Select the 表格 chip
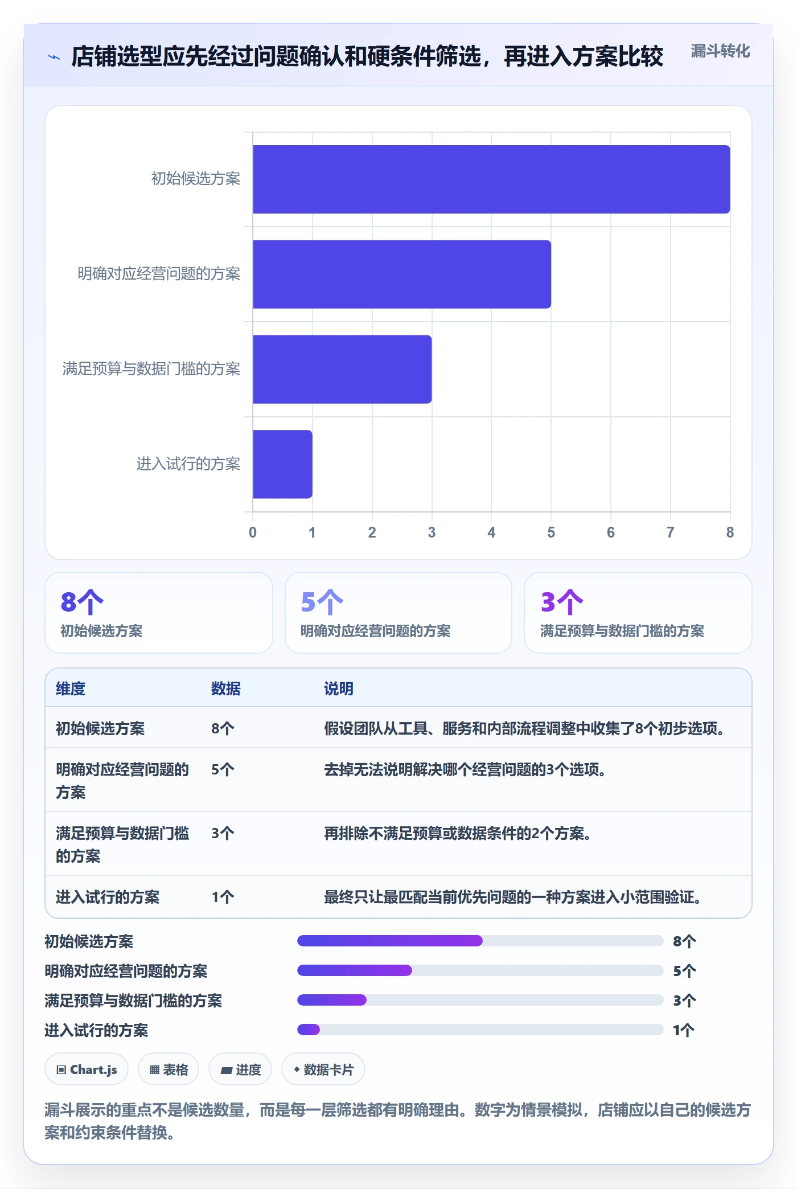 point(169,1069)
